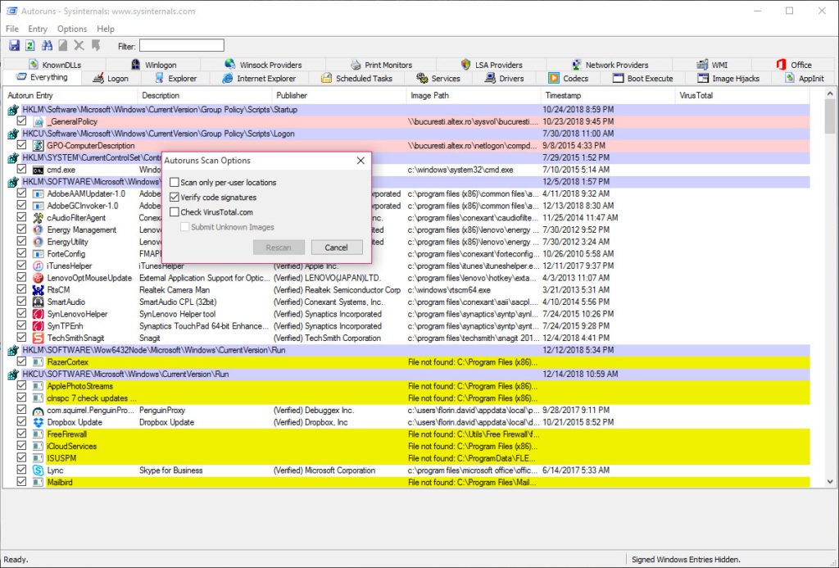839x568 pixels.
Task: Sort by Timestamp column header
Action: tap(607, 95)
